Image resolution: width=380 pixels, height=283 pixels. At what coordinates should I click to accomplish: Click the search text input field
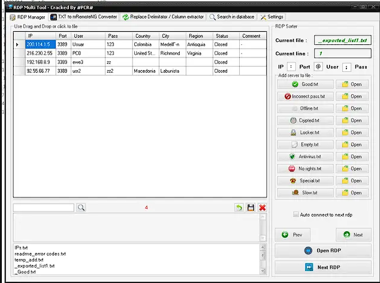click(x=44, y=207)
